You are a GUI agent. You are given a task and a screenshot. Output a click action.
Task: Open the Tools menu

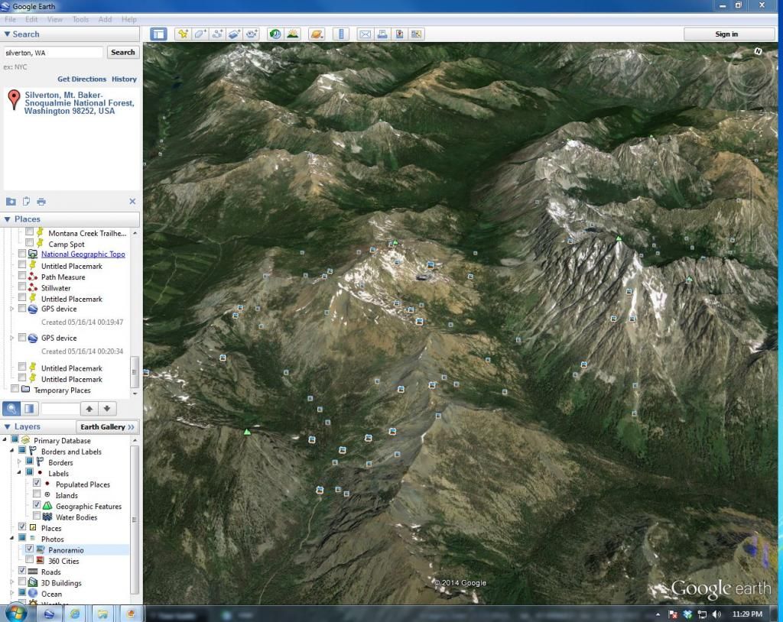pos(80,19)
